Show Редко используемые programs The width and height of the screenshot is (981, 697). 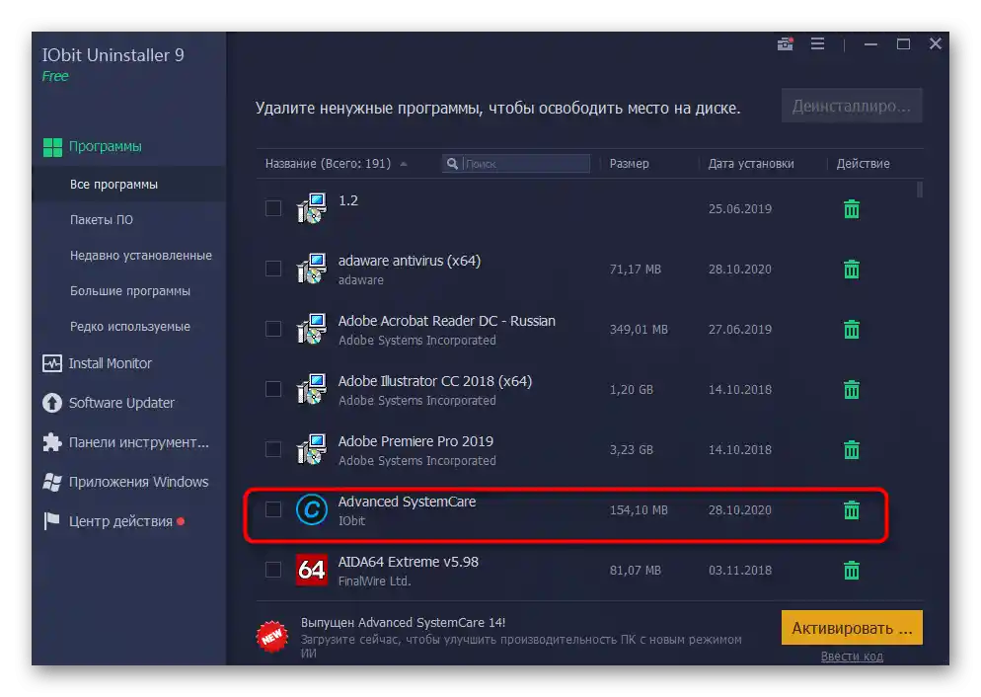129,327
